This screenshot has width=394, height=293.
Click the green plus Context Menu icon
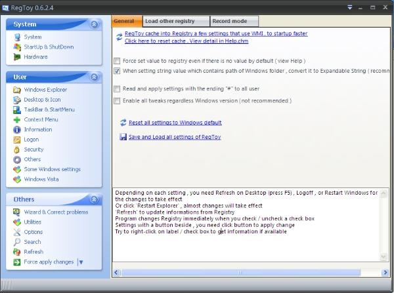pyautogui.click(x=17, y=120)
